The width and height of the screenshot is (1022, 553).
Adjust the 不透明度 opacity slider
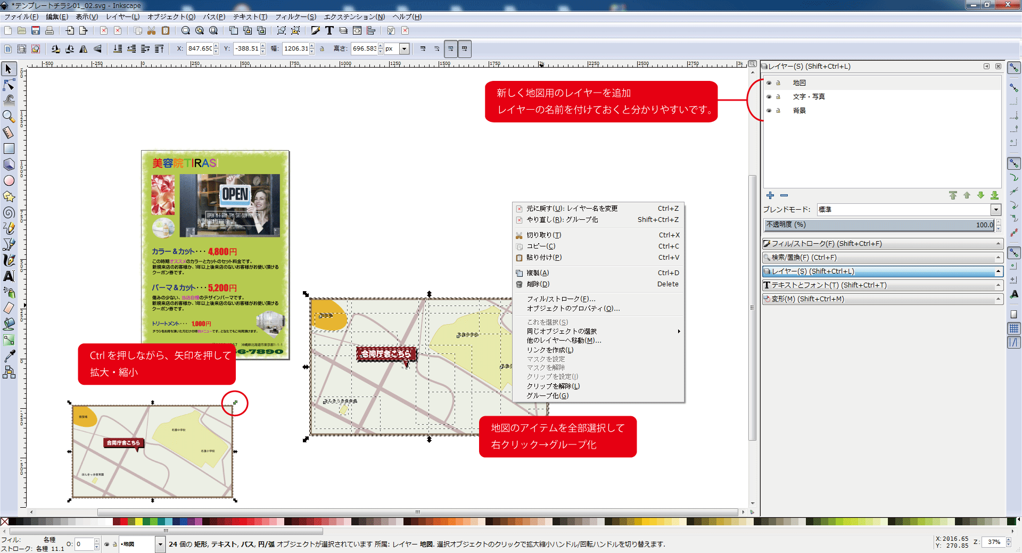tap(879, 225)
